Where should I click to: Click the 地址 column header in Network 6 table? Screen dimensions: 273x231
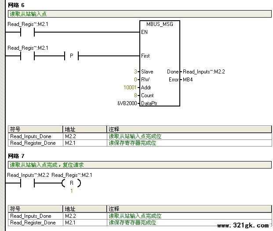pos(85,129)
